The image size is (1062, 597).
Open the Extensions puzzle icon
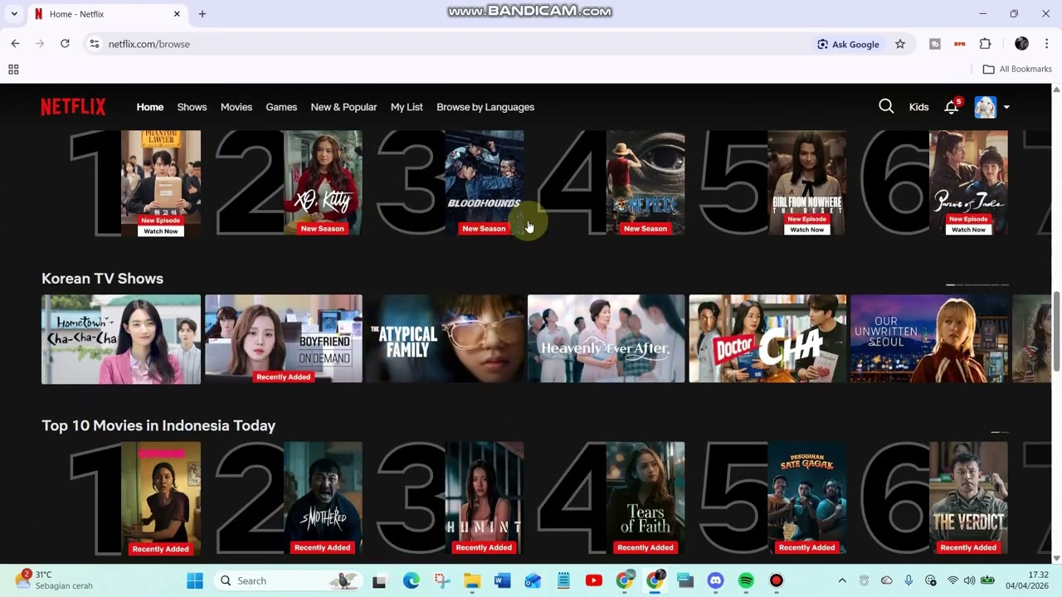coord(986,44)
